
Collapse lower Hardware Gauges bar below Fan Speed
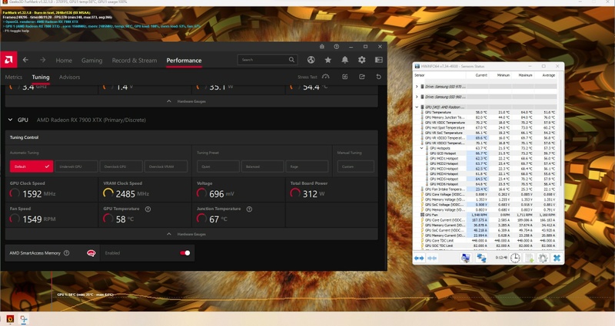click(191, 234)
